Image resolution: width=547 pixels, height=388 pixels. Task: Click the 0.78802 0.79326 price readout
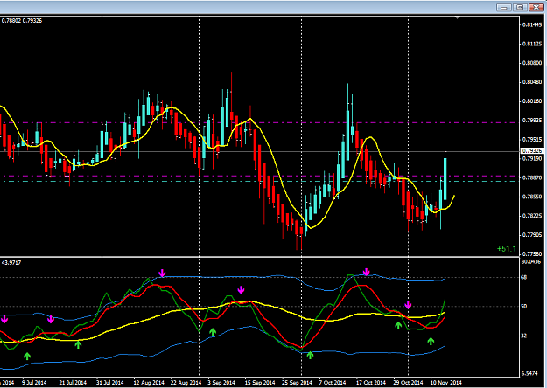click(22, 21)
